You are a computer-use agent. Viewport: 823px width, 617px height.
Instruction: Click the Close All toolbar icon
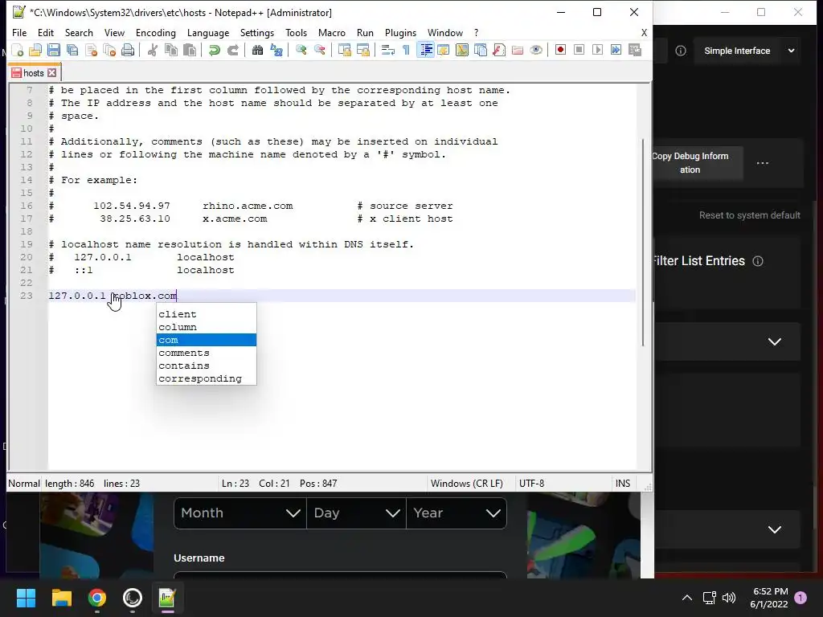click(x=109, y=51)
